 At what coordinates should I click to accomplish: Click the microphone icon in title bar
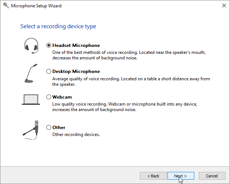6,6
